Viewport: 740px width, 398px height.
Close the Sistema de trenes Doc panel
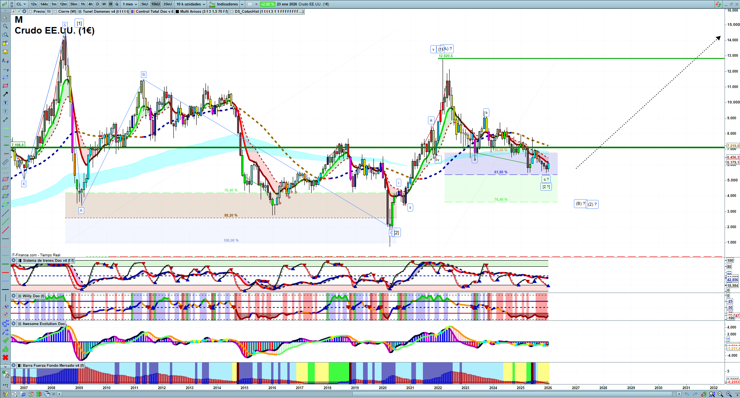14,261
